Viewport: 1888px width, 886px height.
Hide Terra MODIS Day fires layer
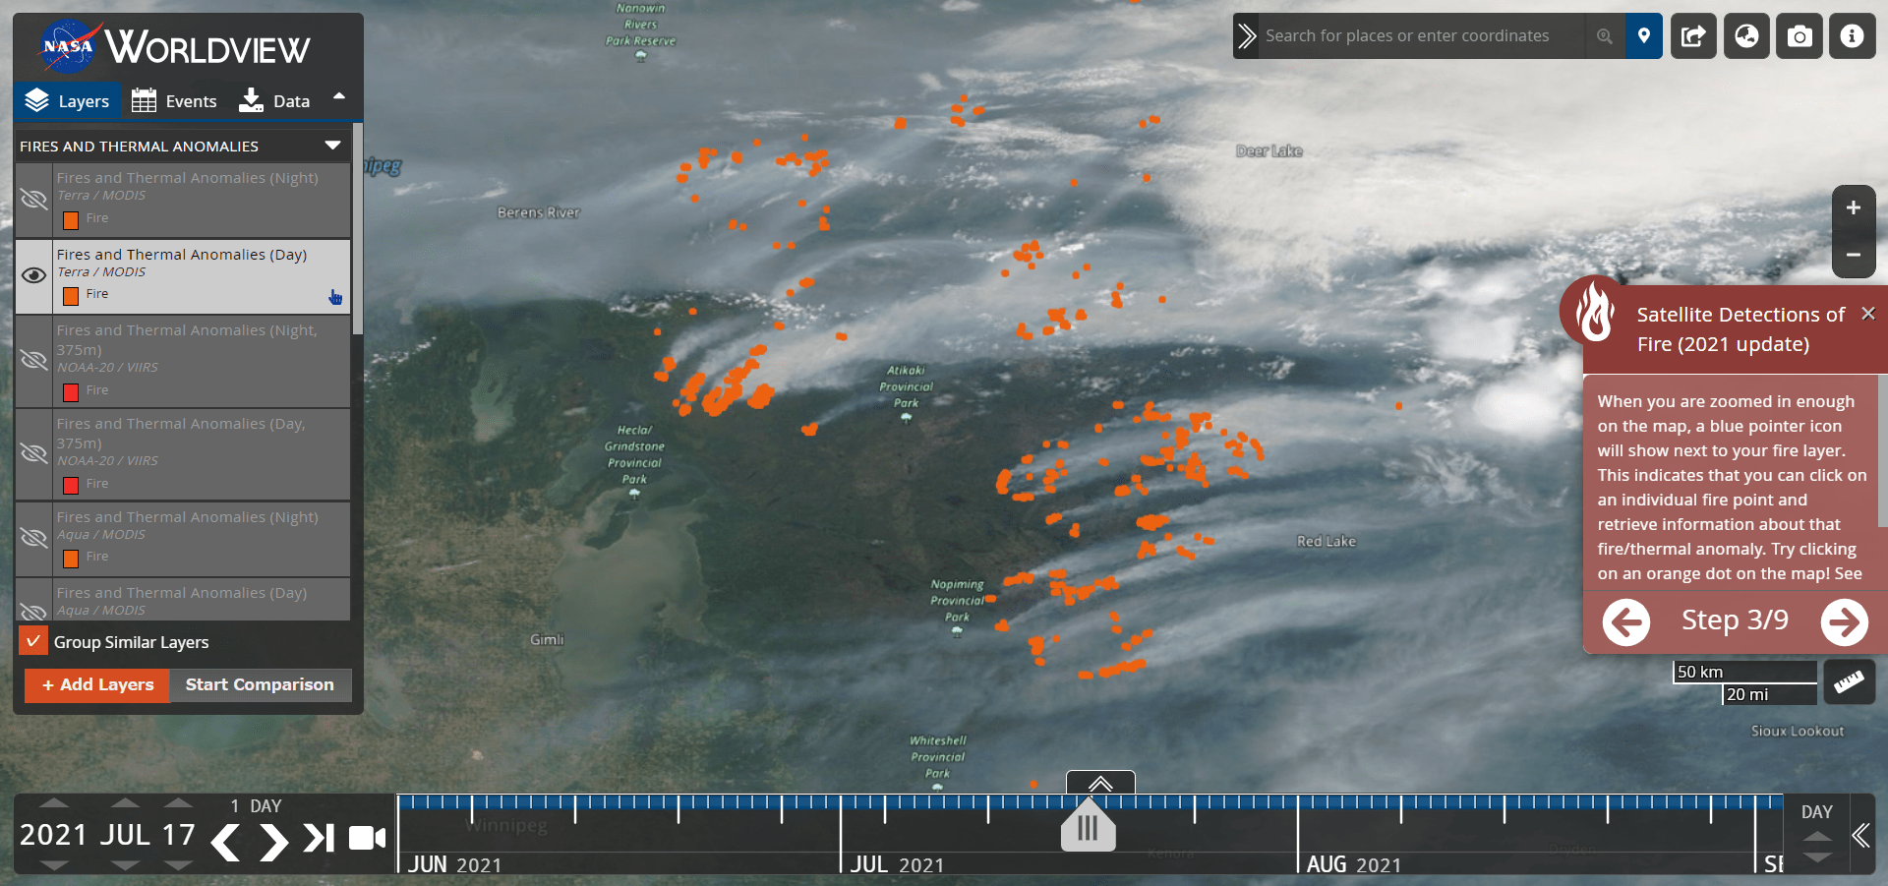[34, 275]
